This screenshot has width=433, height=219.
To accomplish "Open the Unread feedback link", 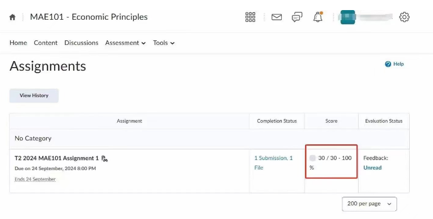I will pos(372,168).
